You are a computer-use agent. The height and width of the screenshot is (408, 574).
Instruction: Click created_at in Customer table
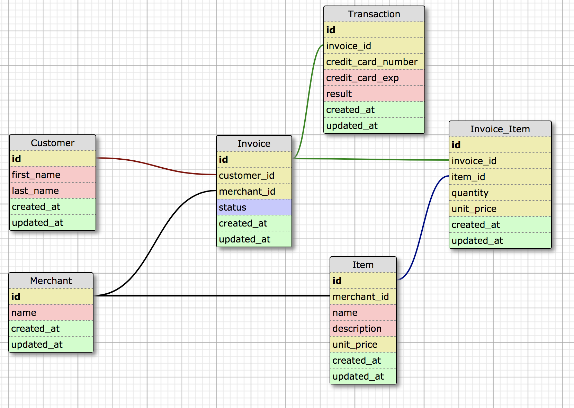pyautogui.click(x=53, y=207)
